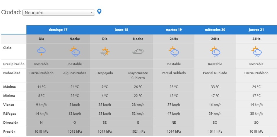Click Thursday 21 weather icon
The height and width of the screenshot is (137, 277).
coord(256,51)
